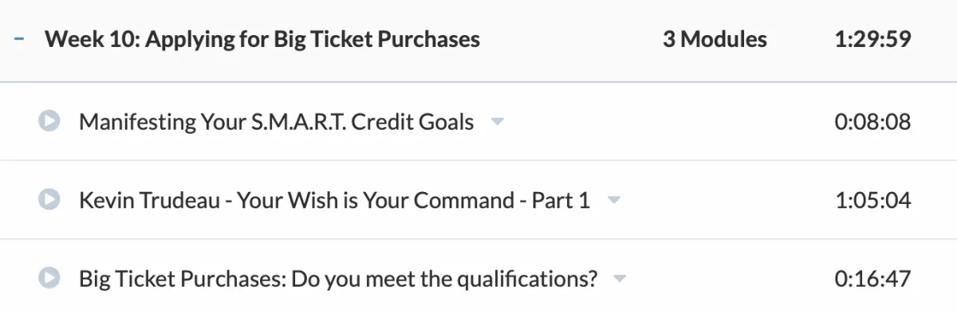Collapse Week 10 section with minus icon
957x314 pixels.
click(x=18, y=39)
